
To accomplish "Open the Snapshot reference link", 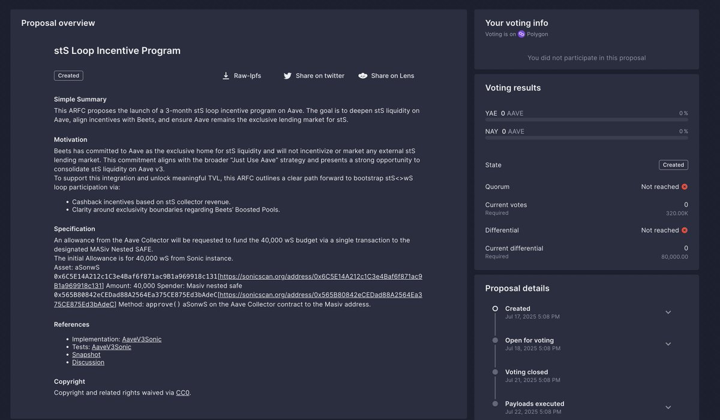I will point(86,355).
